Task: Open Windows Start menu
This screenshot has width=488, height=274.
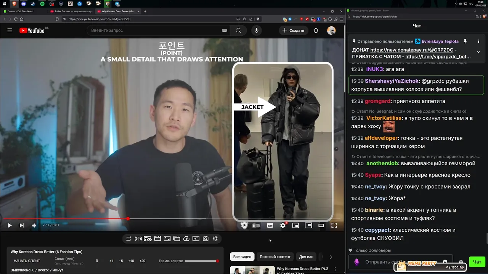Action: [4, 3]
